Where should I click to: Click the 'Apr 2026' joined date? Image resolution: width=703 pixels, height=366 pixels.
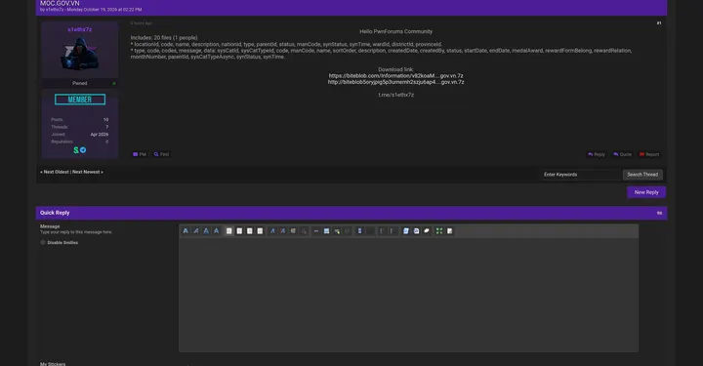(99, 135)
